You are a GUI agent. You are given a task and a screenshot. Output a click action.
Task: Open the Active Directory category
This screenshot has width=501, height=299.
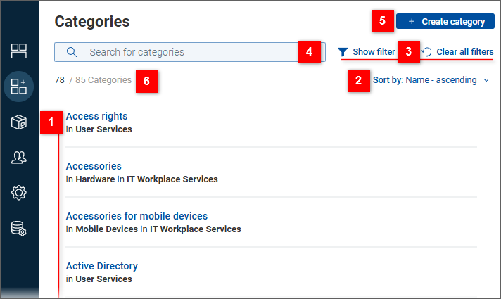click(101, 266)
